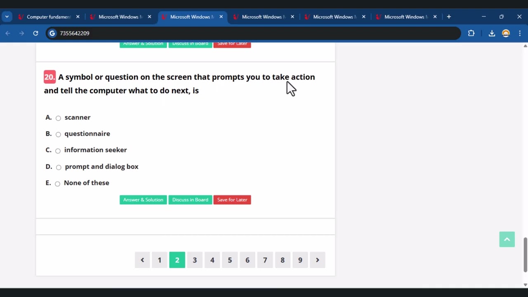
Task: Focus the address bar showing 7355642209
Action: tap(253, 33)
